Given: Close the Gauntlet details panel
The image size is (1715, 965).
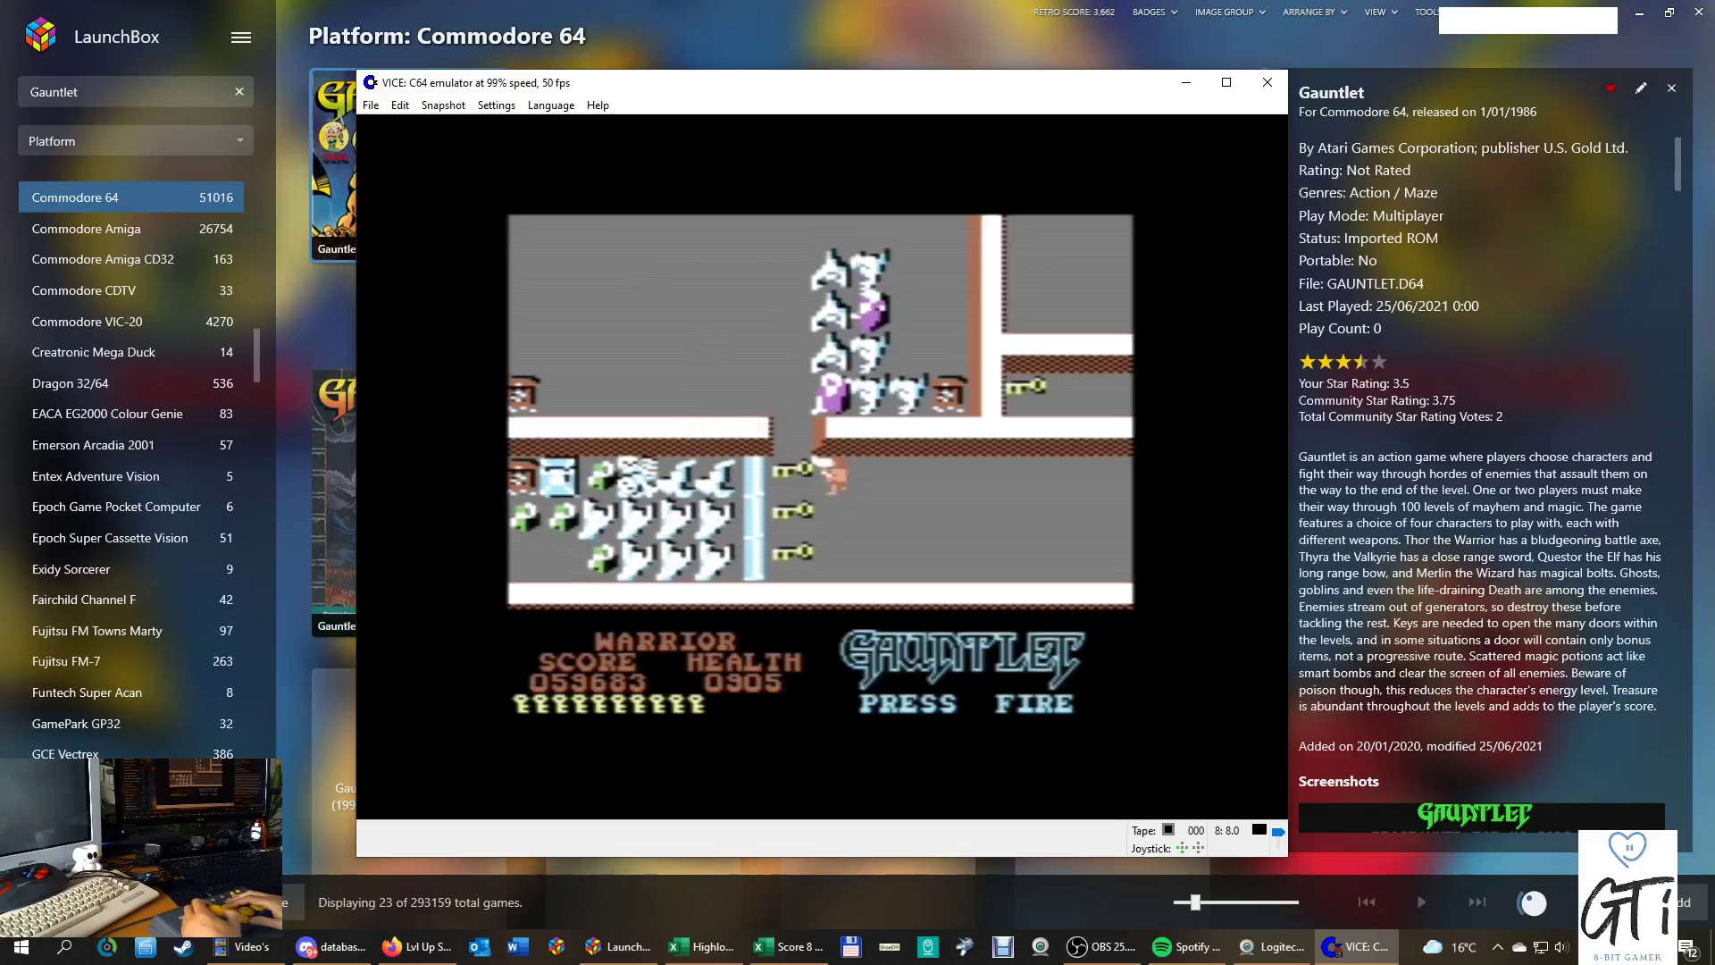Looking at the screenshot, I should 1671,88.
